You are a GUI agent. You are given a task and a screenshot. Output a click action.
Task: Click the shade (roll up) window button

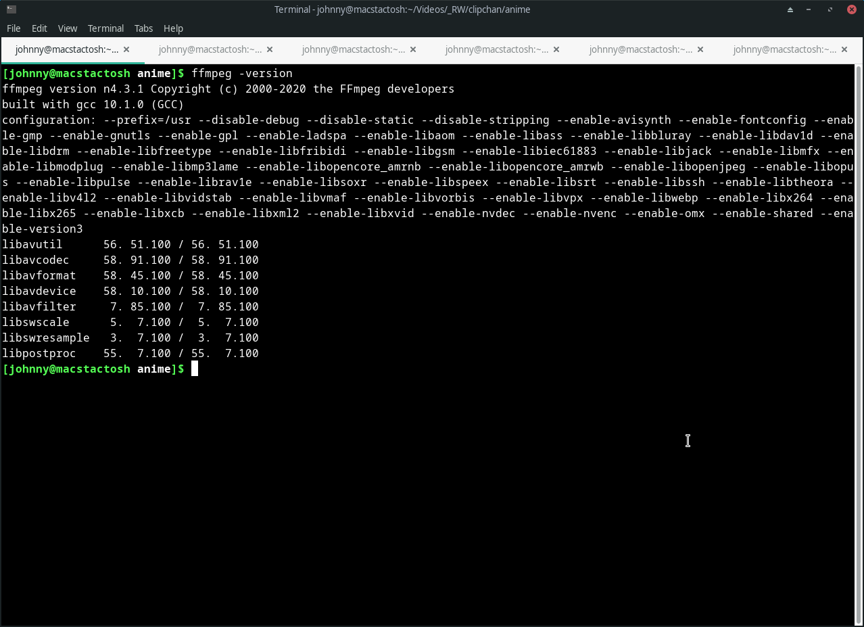790,9
